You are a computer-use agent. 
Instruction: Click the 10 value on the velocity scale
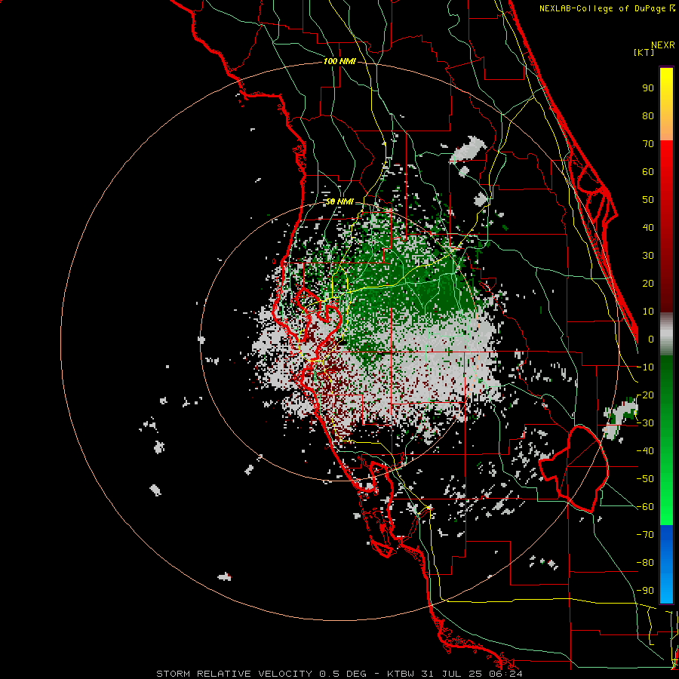click(648, 312)
